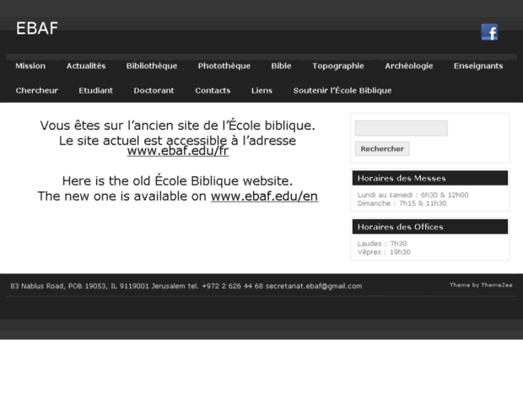The image size is (523, 393).
Task: Focus the search input field
Action: pos(402,128)
